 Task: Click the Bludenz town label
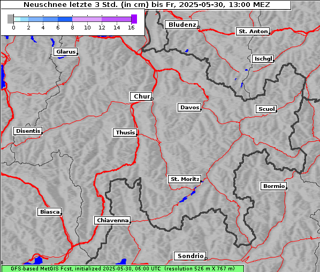pos(181,25)
